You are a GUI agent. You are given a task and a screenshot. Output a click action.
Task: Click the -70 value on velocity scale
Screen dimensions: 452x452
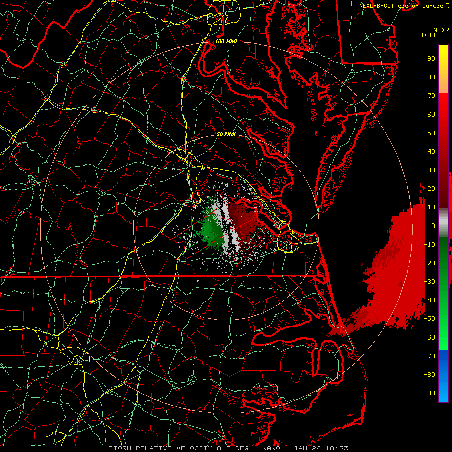(429, 356)
